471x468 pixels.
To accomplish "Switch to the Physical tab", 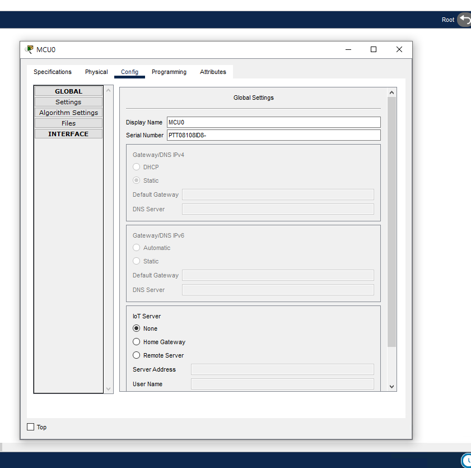I will click(96, 72).
